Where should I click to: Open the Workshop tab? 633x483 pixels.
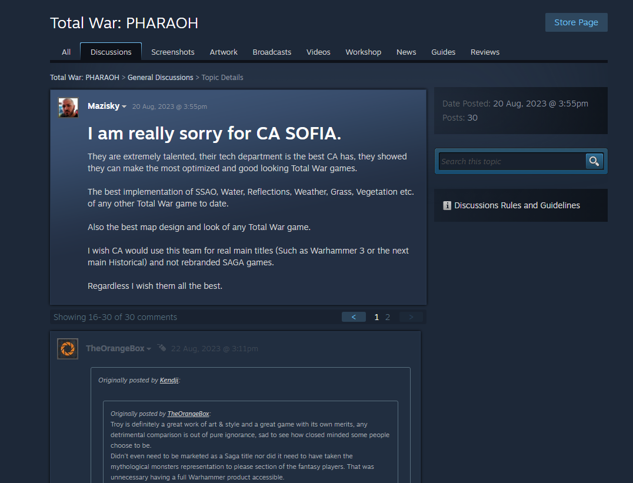[x=364, y=52]
